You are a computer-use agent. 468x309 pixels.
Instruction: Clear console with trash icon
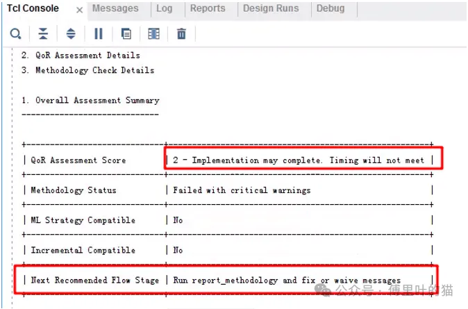tap(181, 33)
